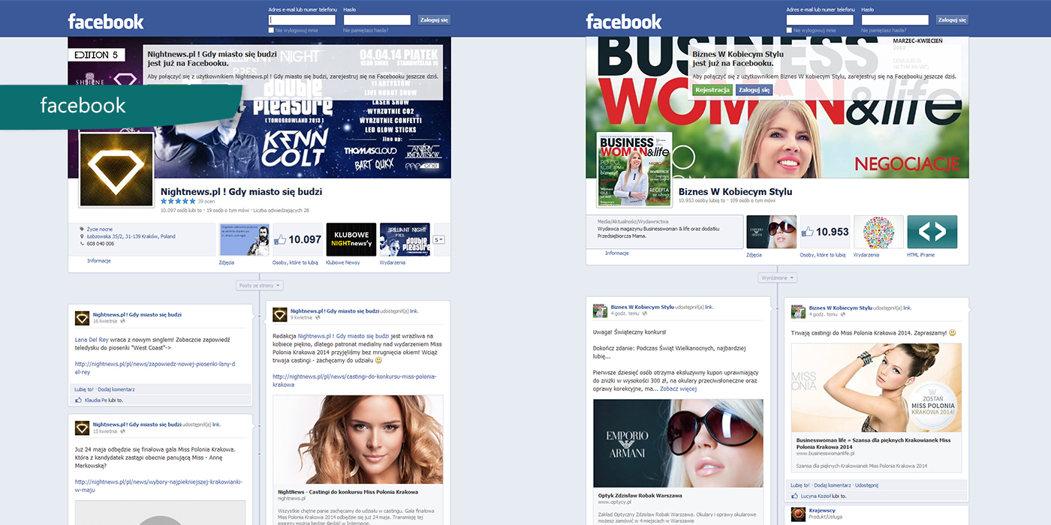Viewport: 1051px width, 525px height.
Task: Click the Łobzowska 35/2 Kraków address
Action: pos(131,236)
